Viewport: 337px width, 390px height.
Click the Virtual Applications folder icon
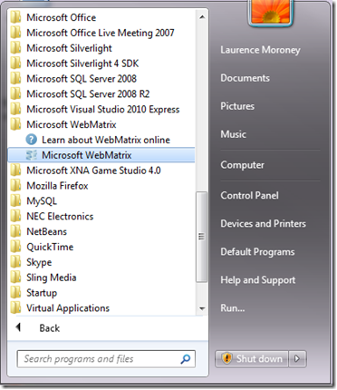coord(15,308)
